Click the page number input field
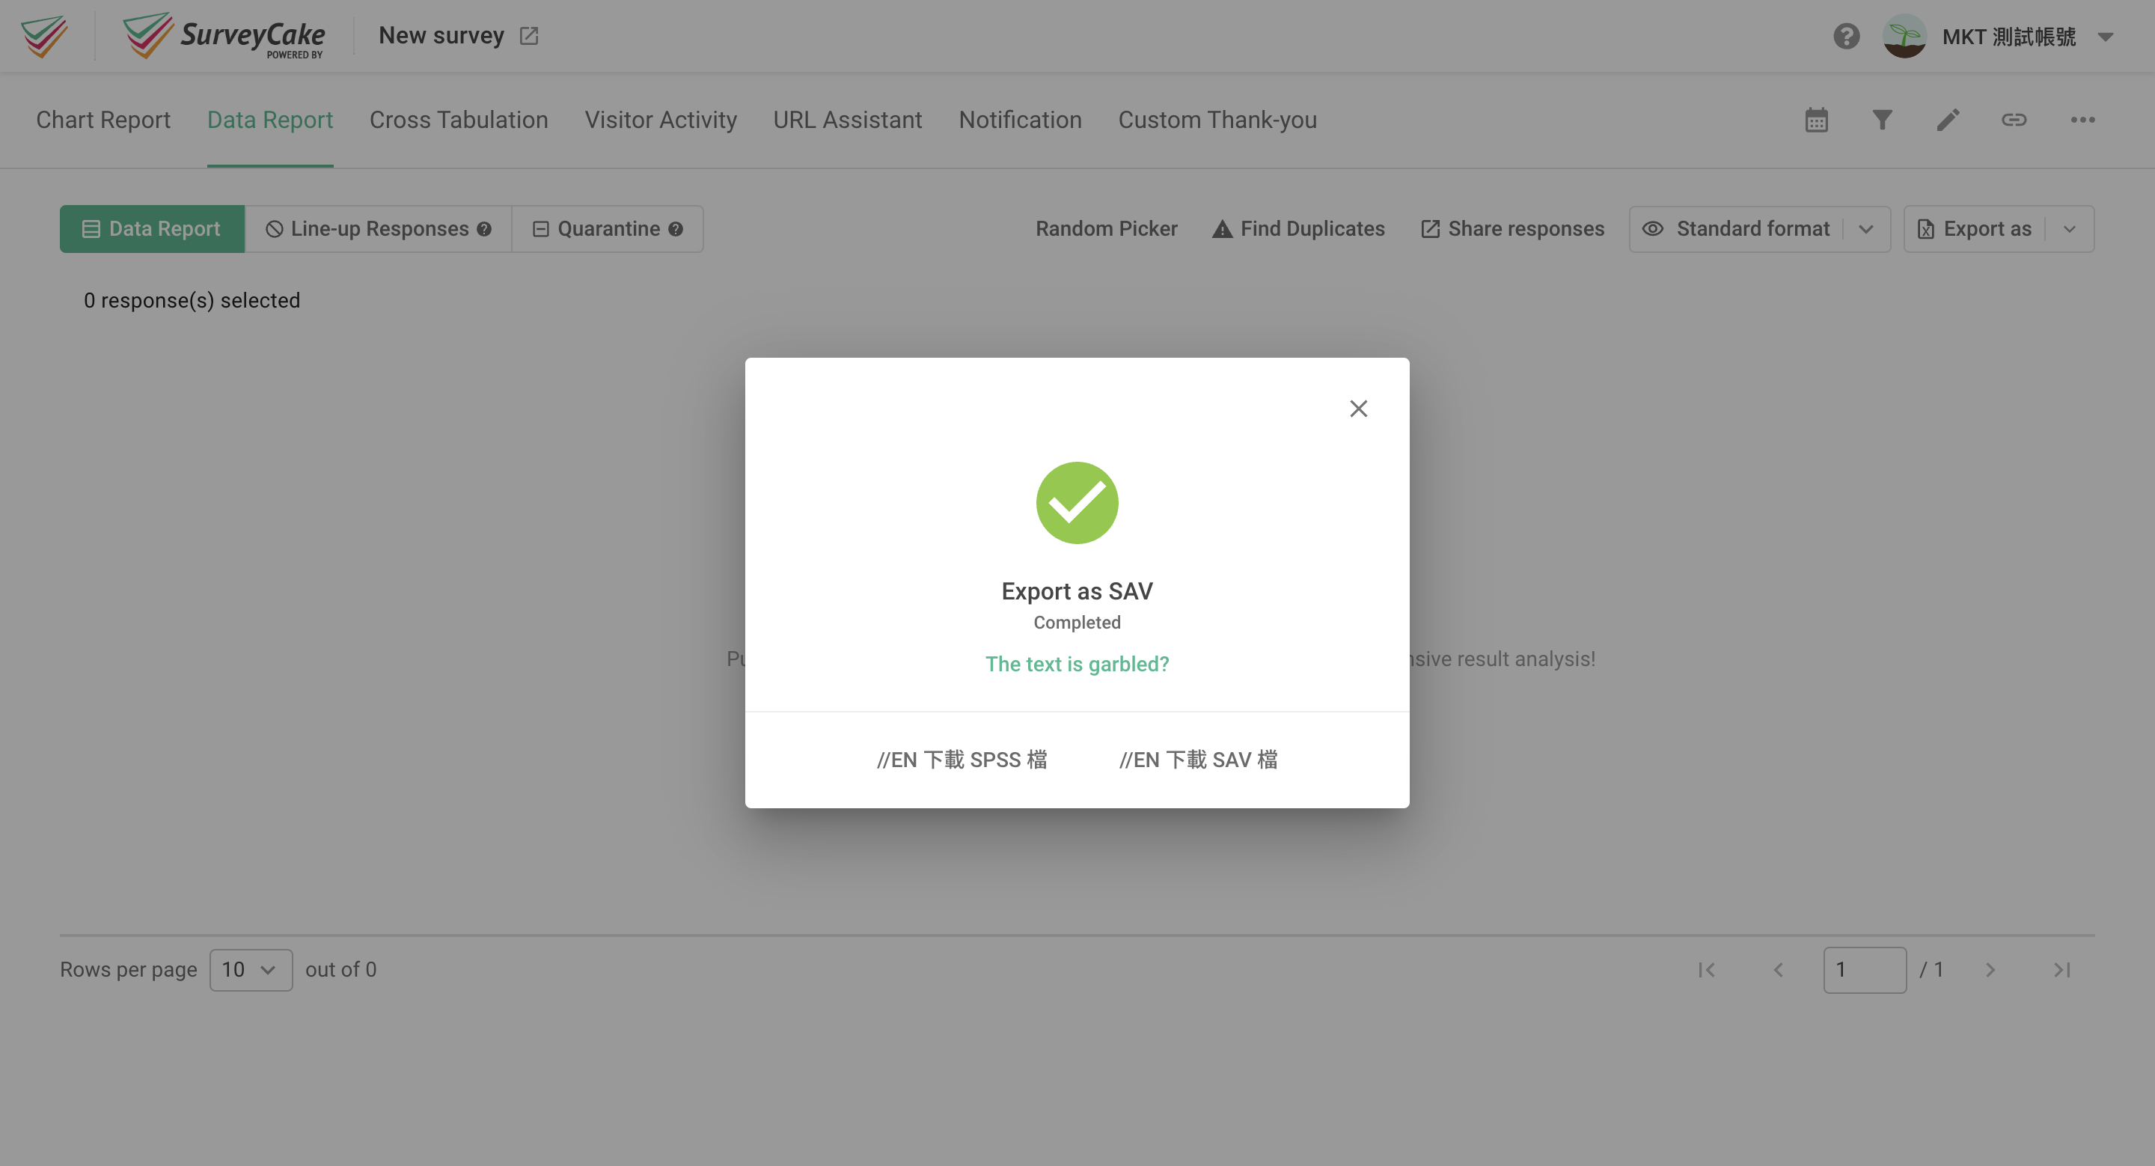 (x=1864, y=969)
